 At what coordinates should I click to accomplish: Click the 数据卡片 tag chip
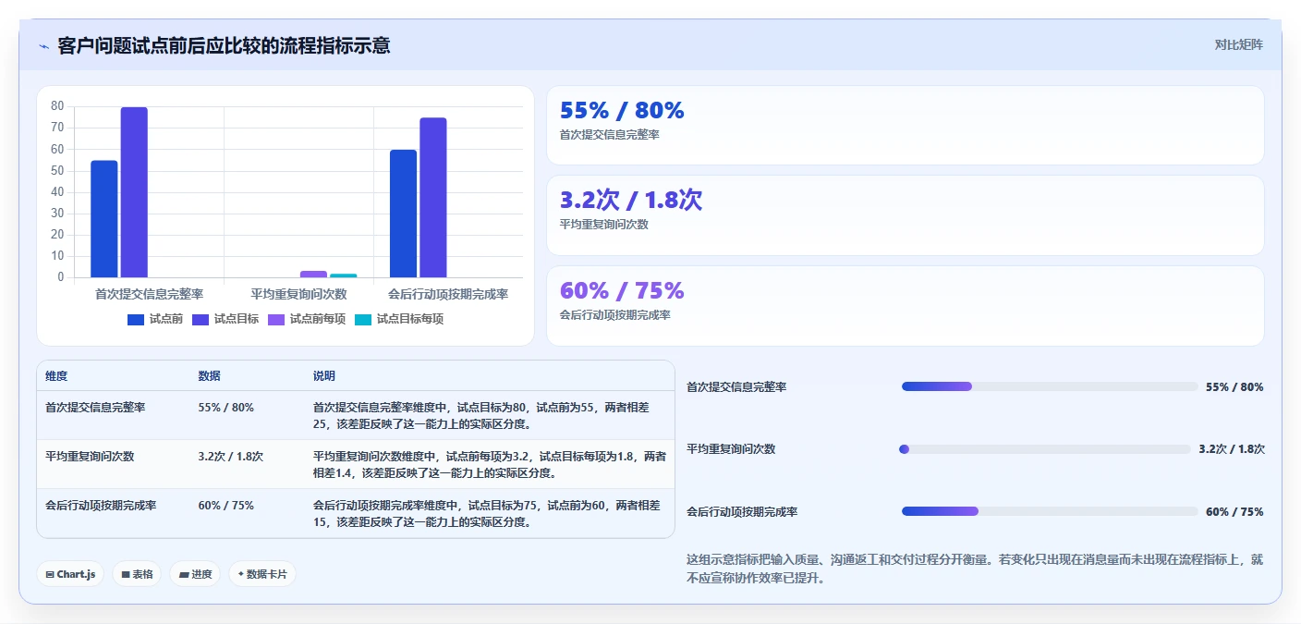point(262,574)
